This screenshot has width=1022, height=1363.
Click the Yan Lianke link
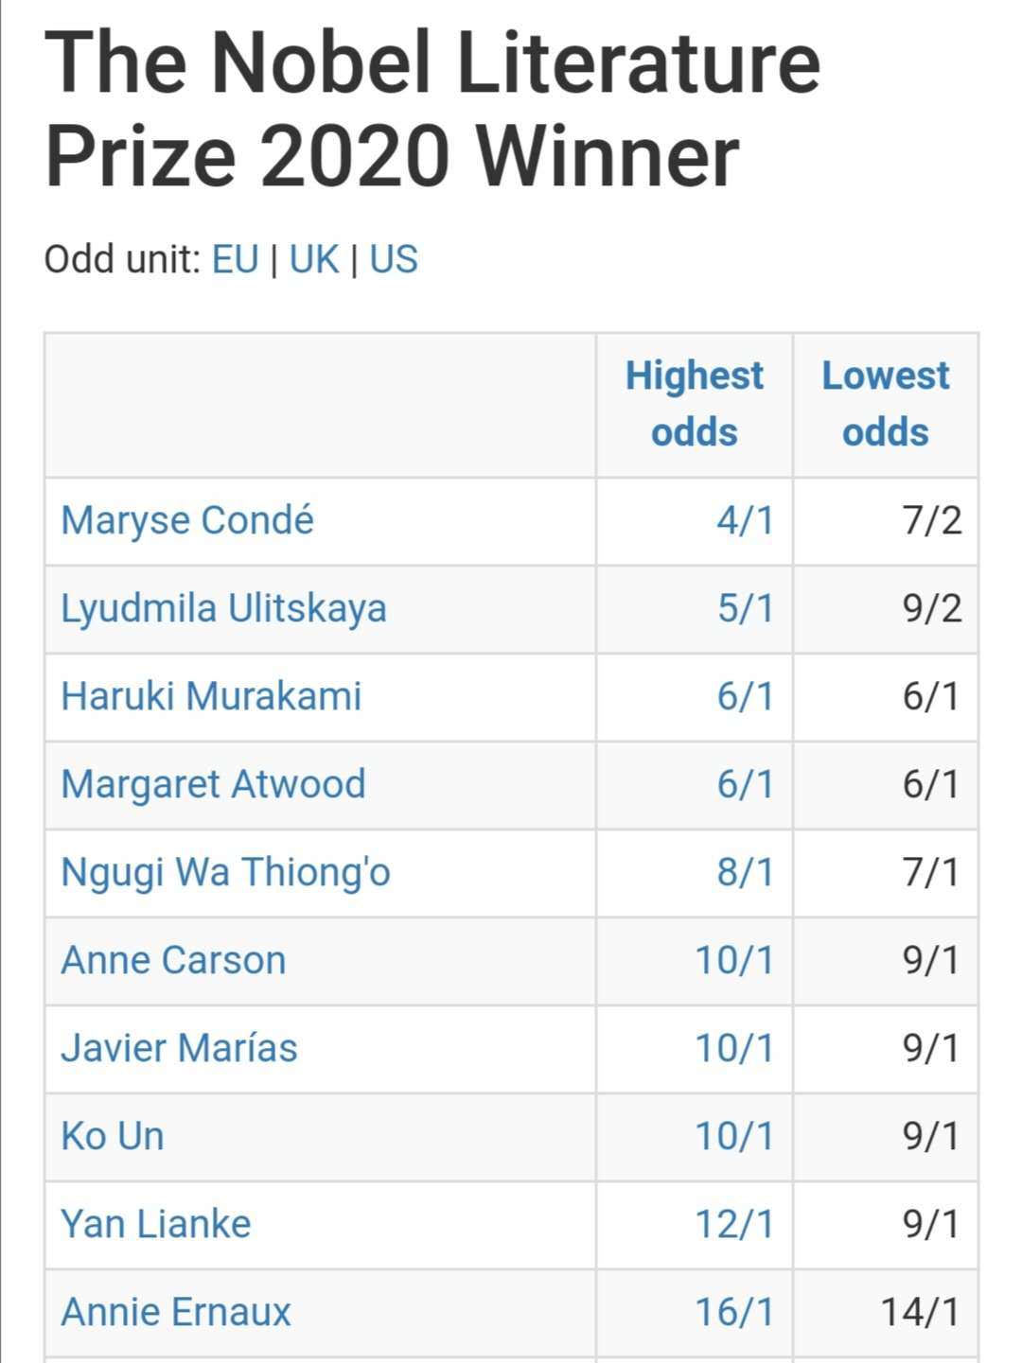tap(156, 1225)
